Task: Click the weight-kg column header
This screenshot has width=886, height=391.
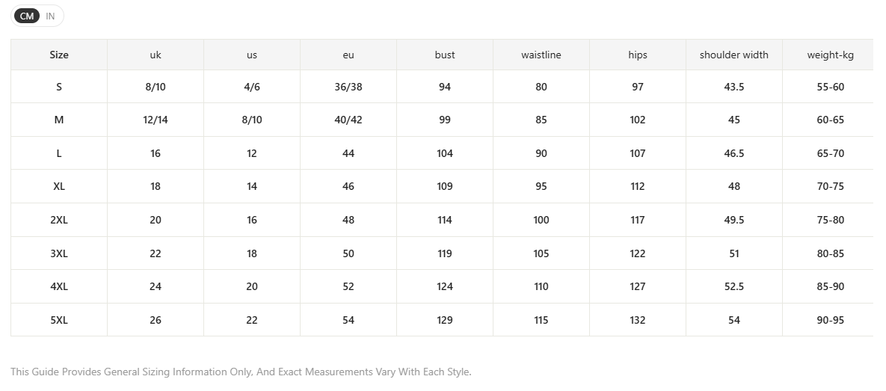Action: pyautogui.click(x=828, y=55)
